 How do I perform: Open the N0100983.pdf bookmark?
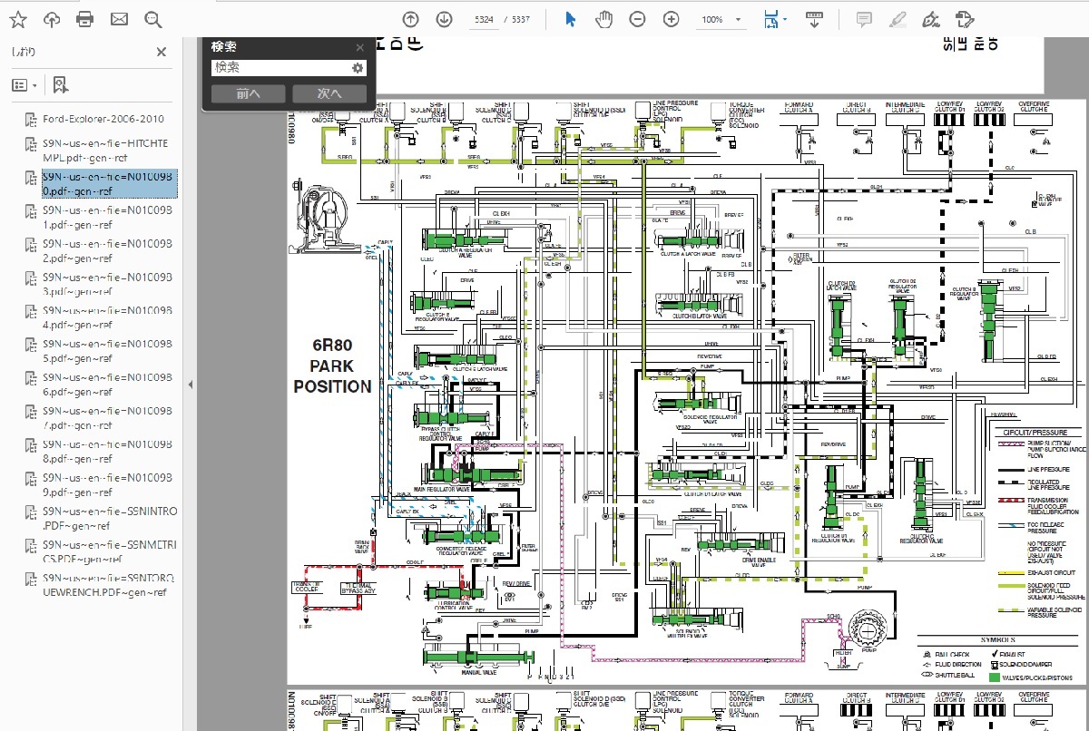pyautogui.click(x=108, y=284)
